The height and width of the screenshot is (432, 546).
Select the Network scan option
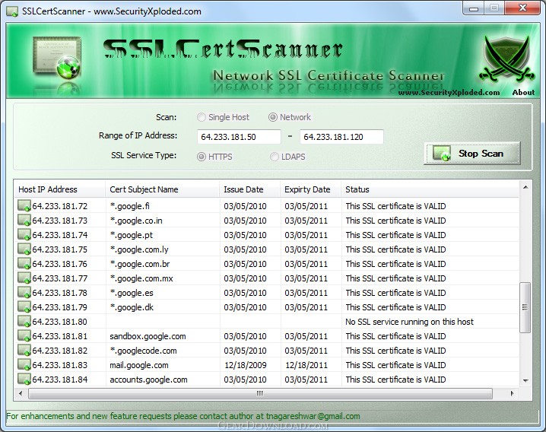coord(290,117)
